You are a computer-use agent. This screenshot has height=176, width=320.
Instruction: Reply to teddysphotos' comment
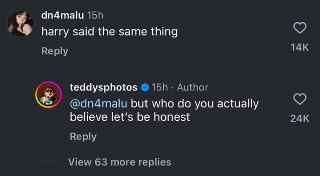83,136
